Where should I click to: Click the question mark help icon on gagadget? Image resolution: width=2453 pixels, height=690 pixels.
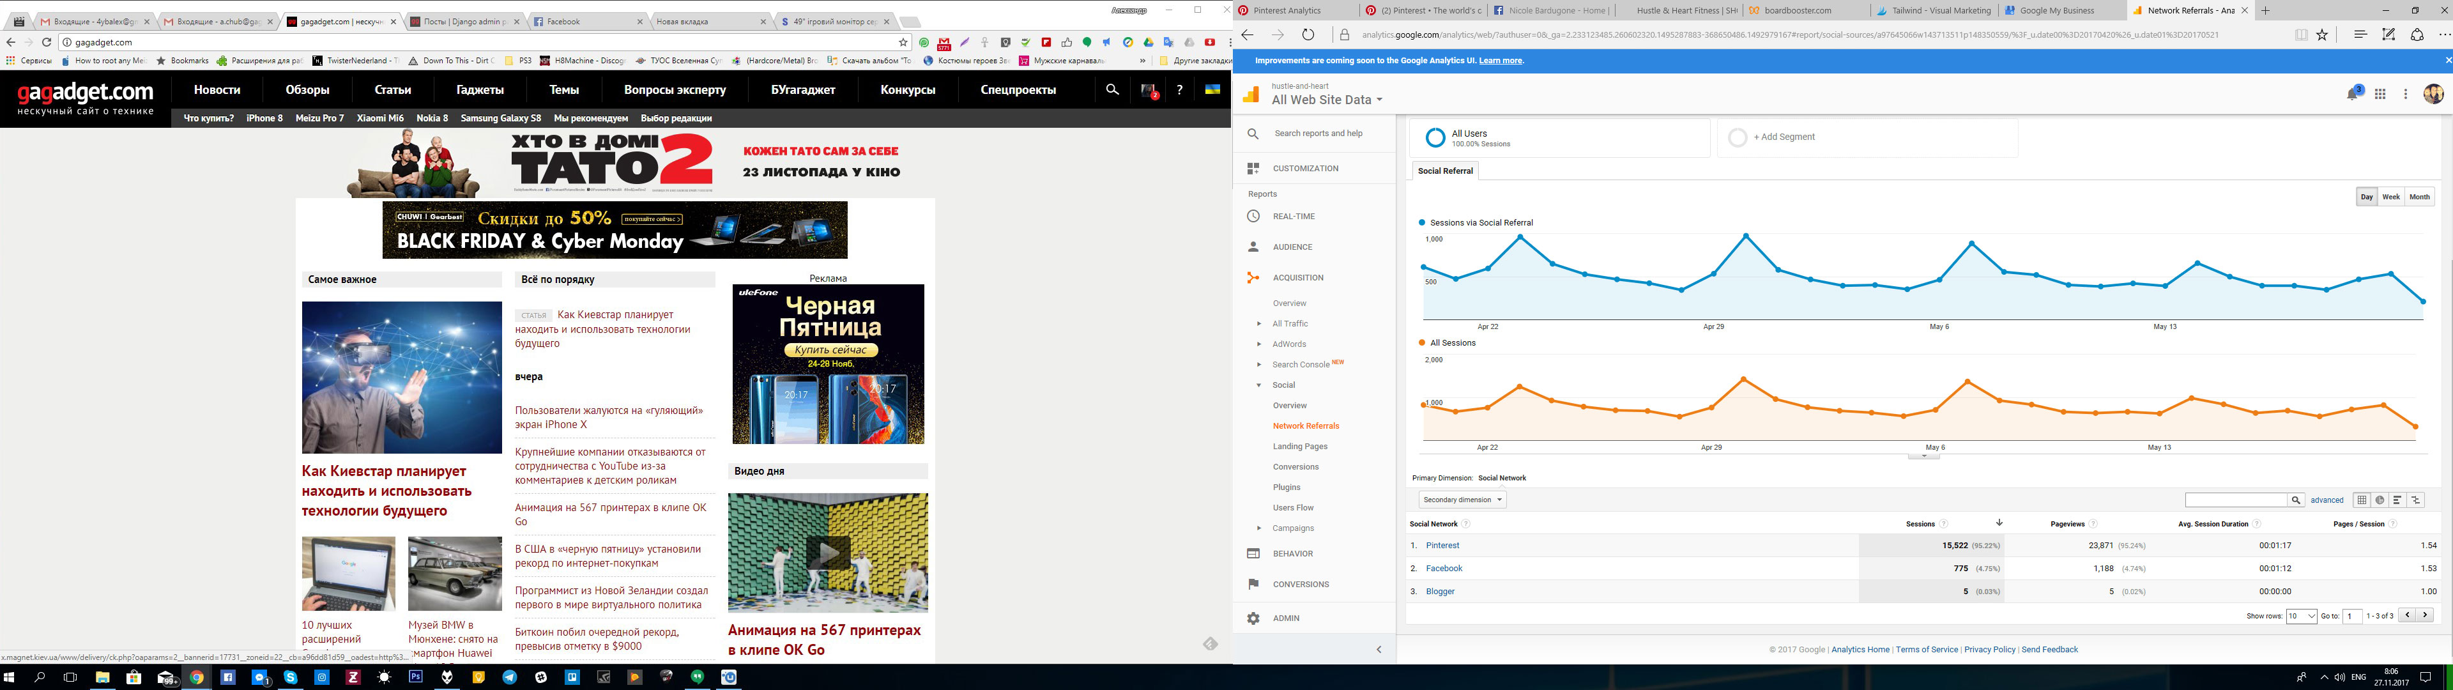tap(1180, 89)
